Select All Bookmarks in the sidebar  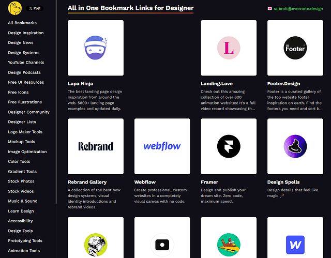click(22, 23)
